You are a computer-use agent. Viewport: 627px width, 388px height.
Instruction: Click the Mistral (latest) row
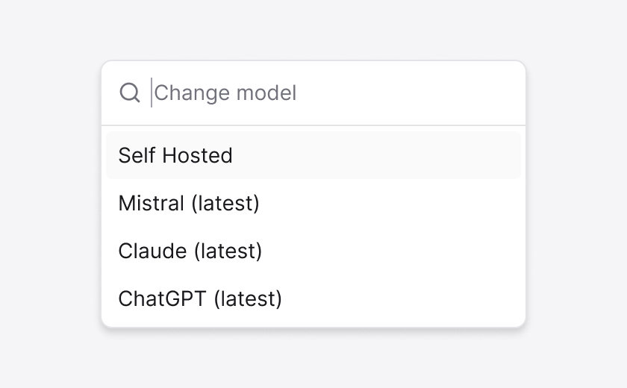point(313,203)
